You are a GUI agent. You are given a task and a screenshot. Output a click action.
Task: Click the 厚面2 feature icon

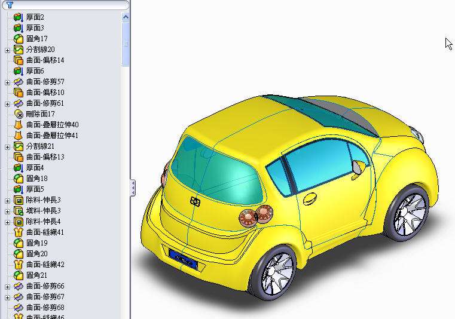click(x=19, y=17)
